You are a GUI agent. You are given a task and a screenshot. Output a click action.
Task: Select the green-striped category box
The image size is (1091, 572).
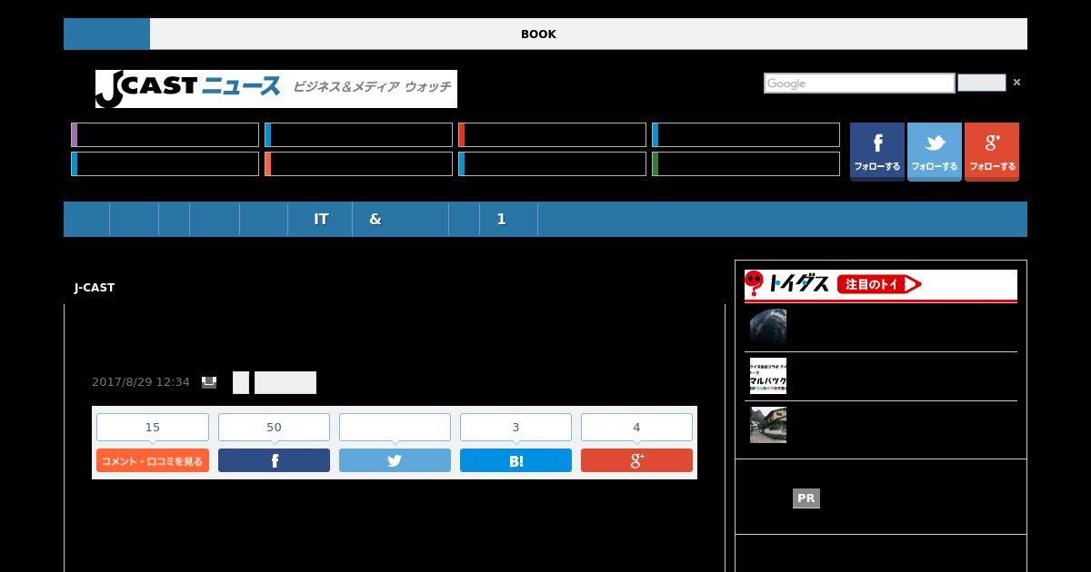point(746,164)
